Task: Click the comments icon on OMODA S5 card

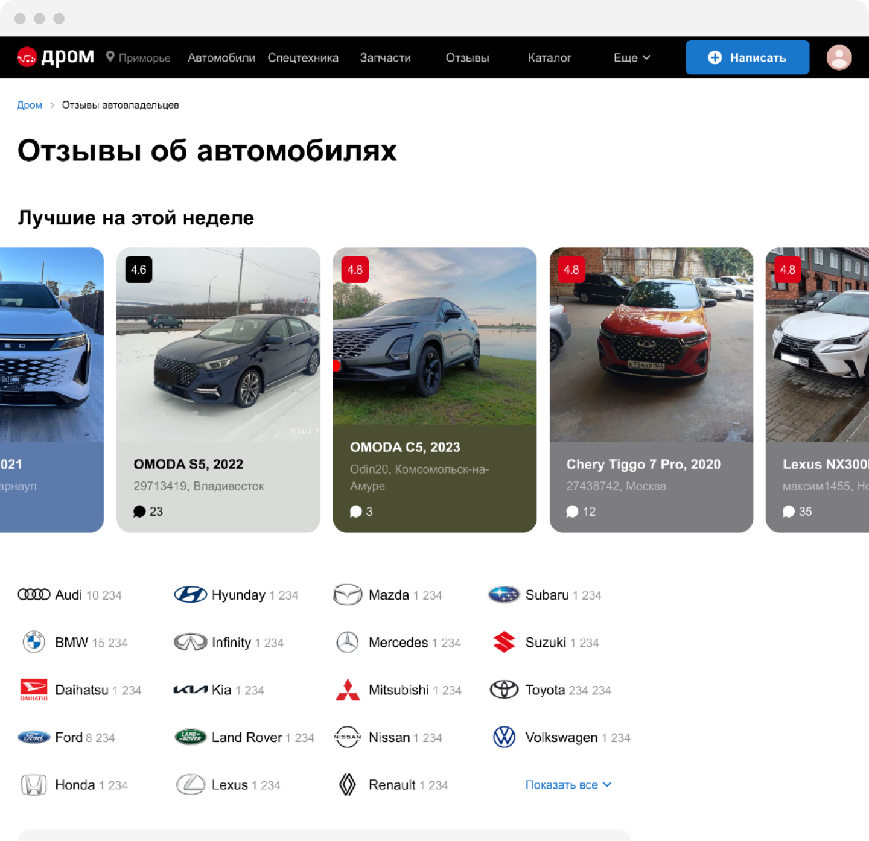Action: coord(139,512)
